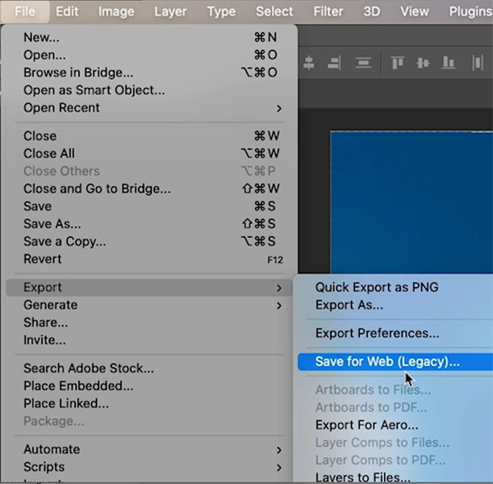Click align bottom edges icon

[448, 63]
